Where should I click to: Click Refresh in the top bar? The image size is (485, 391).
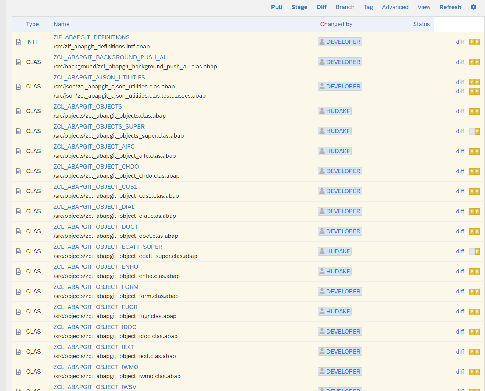(450, 7)
